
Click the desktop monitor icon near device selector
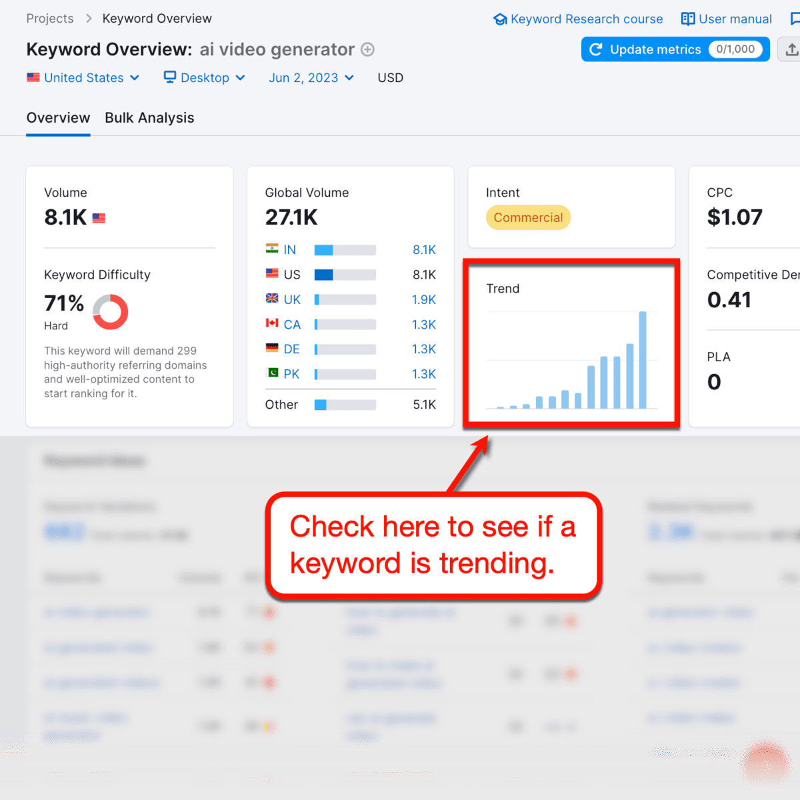pyautogui.click(x=169, y=77)
